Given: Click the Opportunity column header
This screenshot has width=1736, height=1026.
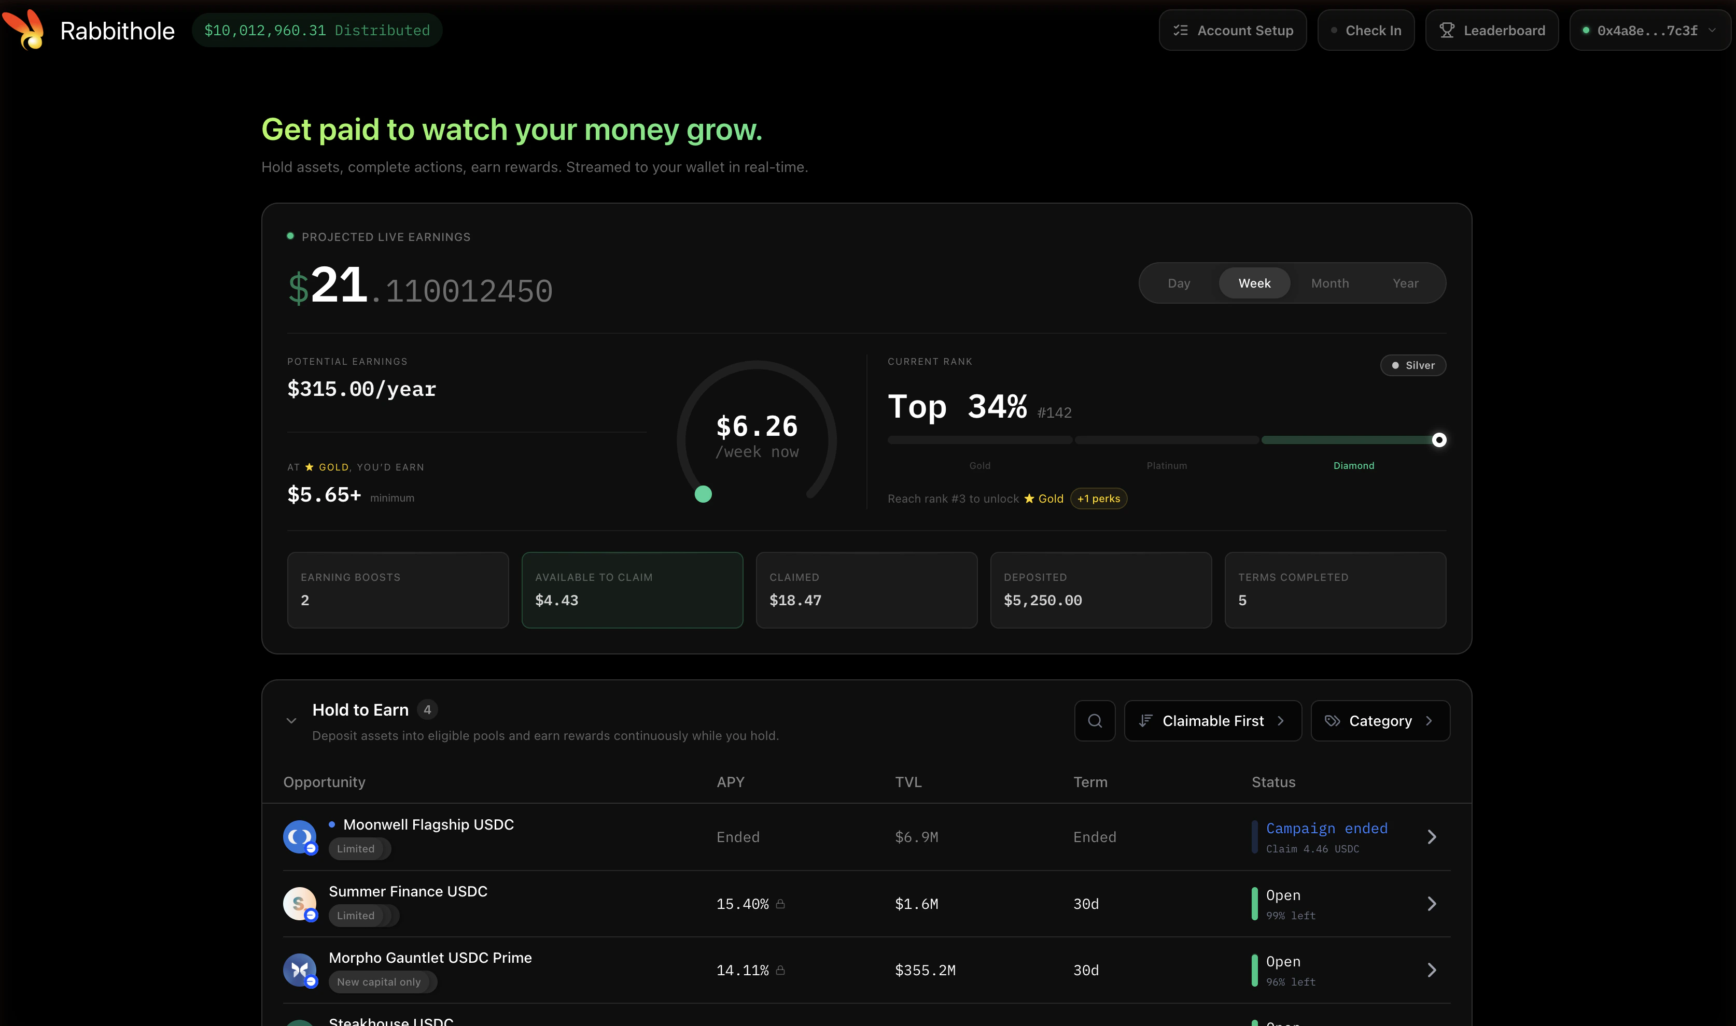Looking at the screenshot, I should [325, 782].
